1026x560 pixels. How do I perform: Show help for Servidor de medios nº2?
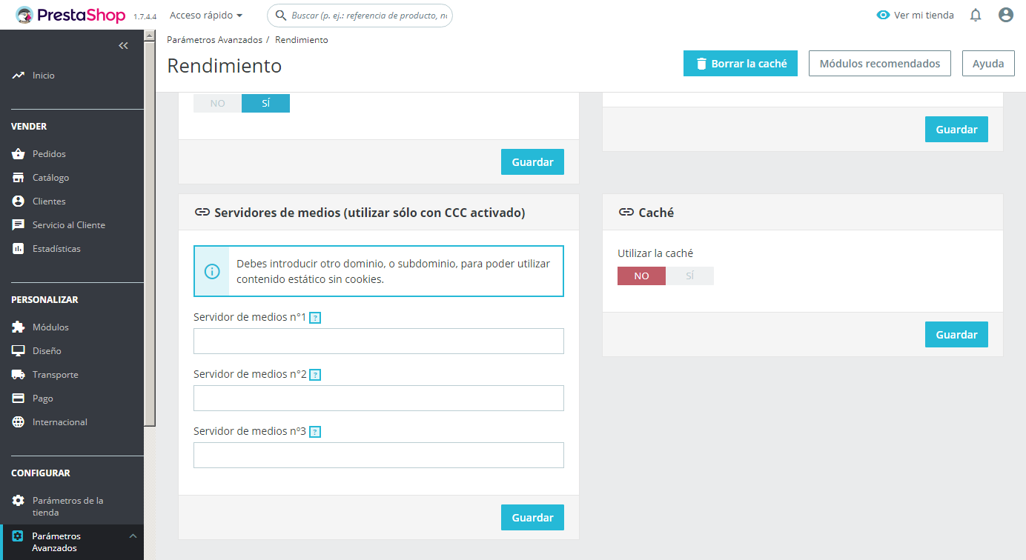tap(315, 375)
